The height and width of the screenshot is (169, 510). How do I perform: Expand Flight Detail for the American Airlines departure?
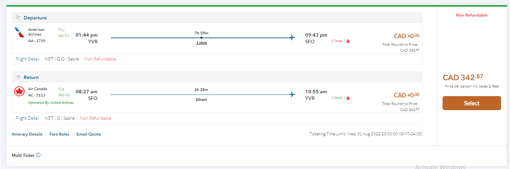click(x=27, y=59)
